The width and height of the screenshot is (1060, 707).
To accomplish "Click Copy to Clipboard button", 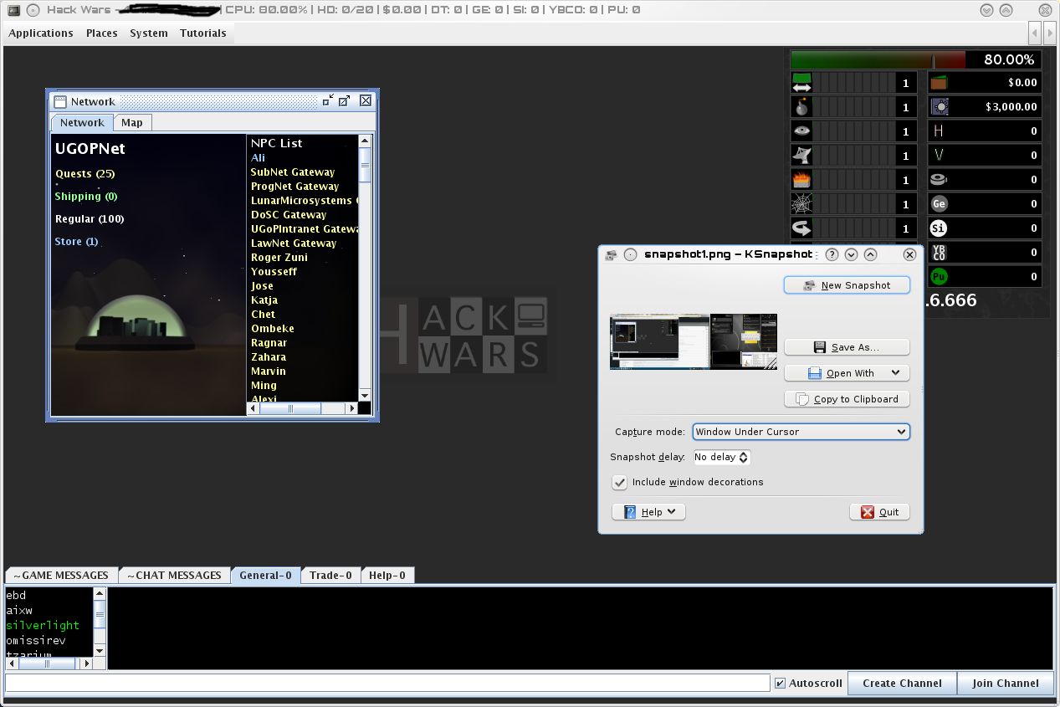I will [x=847, y=399].
